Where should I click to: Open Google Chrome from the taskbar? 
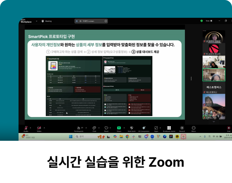pos(127,137)
